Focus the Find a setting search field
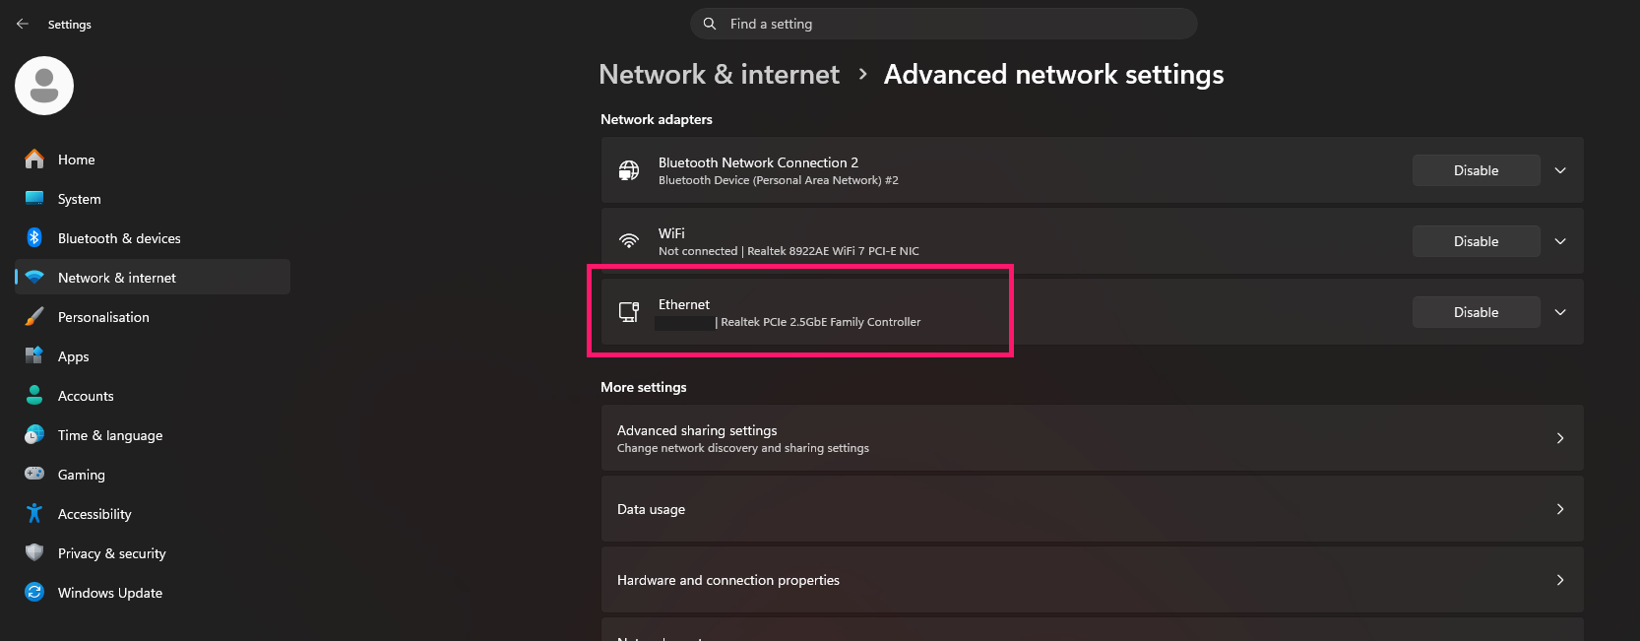 pyautogui.click(x=944, y=24)
